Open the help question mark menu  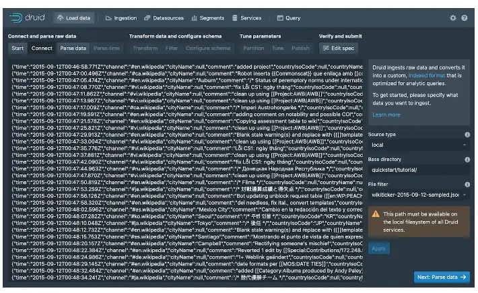464,18
